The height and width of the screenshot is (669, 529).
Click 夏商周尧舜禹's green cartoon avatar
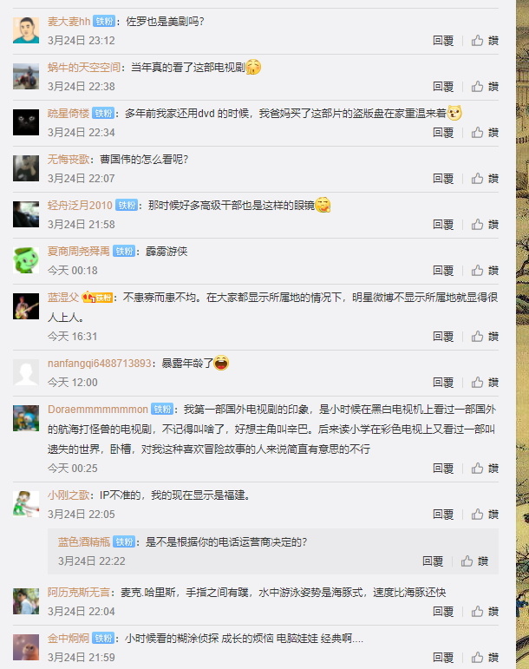coord(26,260)
